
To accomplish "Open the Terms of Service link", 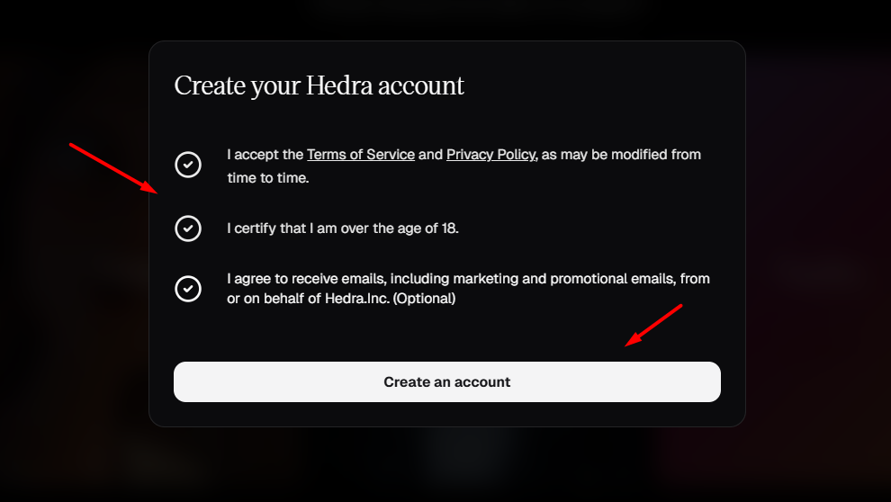I will click(360, 155).
